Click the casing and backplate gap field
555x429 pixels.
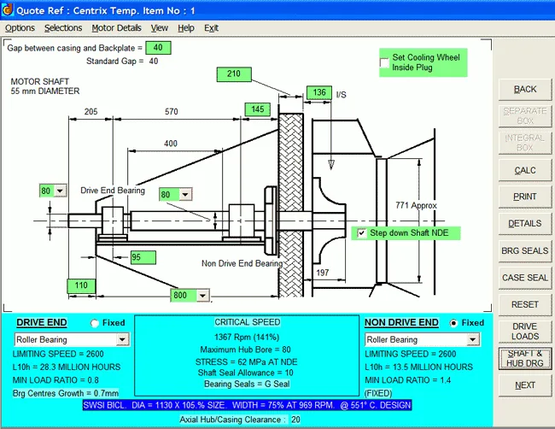click(158, 48)
